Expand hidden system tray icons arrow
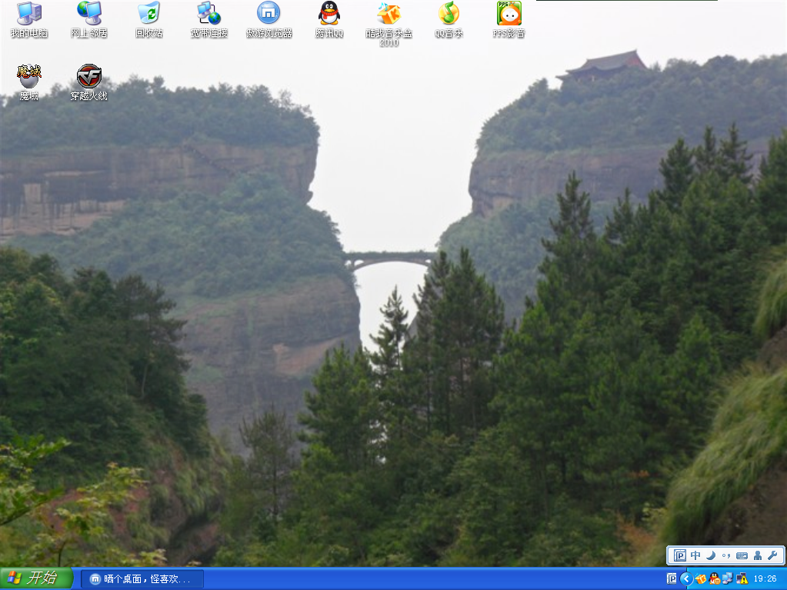This screenshot has width=787, height=590. (685, 578)
